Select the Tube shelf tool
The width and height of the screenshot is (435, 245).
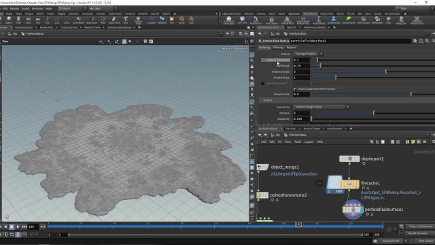(18, 20)
